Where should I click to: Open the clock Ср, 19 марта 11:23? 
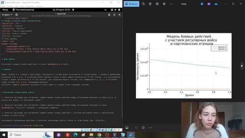tap(61, 10)
